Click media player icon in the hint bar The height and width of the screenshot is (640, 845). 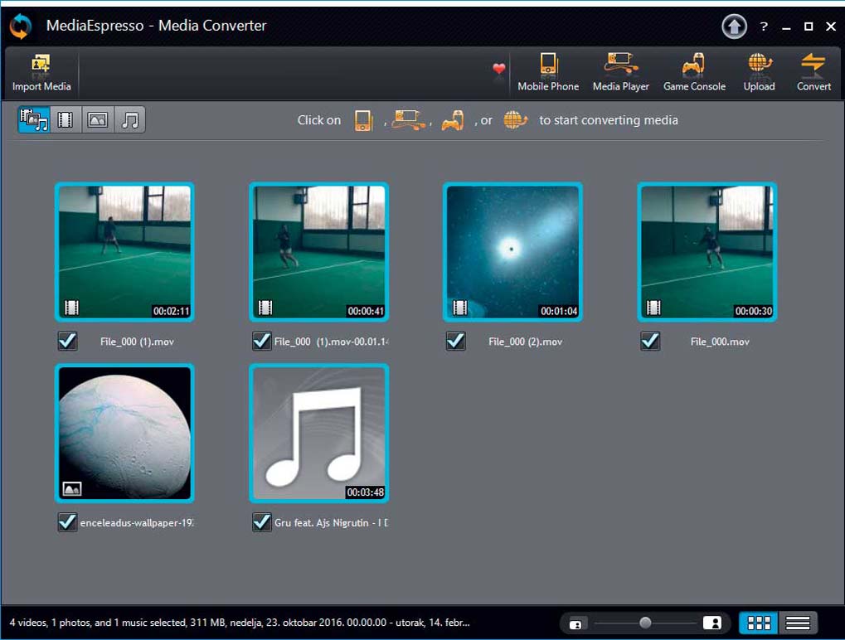409,119
